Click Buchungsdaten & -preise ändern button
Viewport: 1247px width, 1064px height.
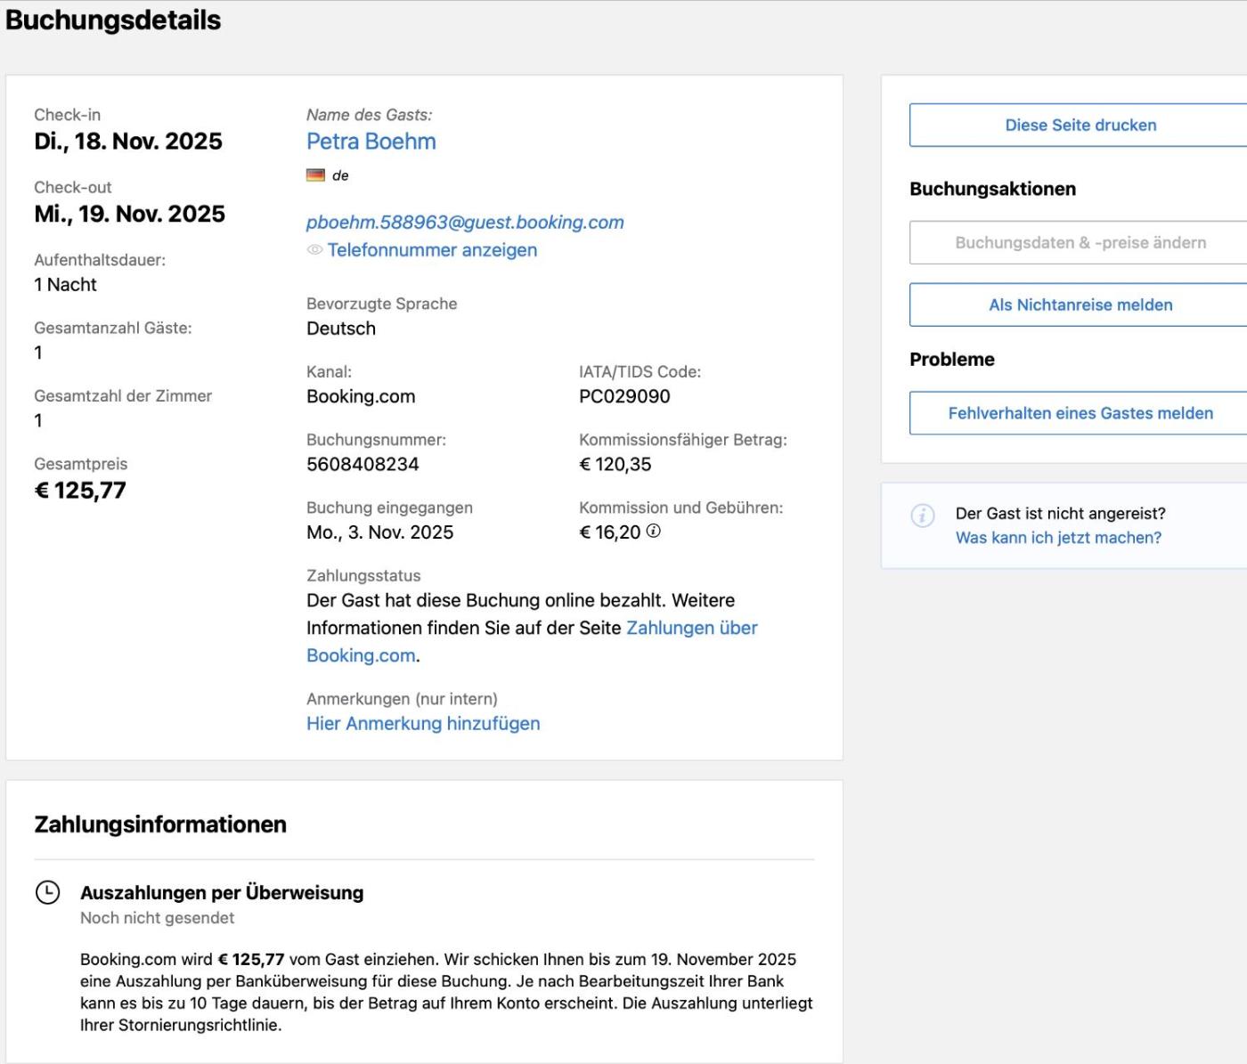pyautogui.click(x=1080, y=243)
